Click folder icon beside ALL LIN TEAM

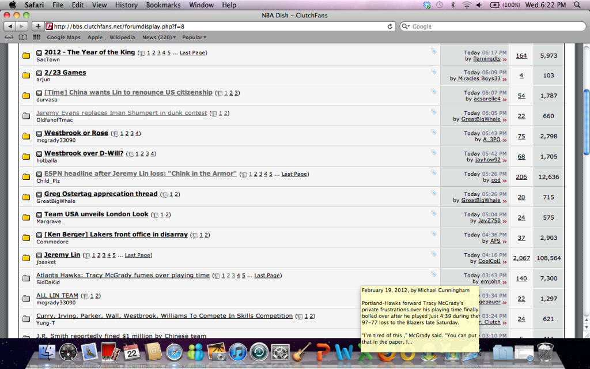pyautogui.click(x=26, y=299)
